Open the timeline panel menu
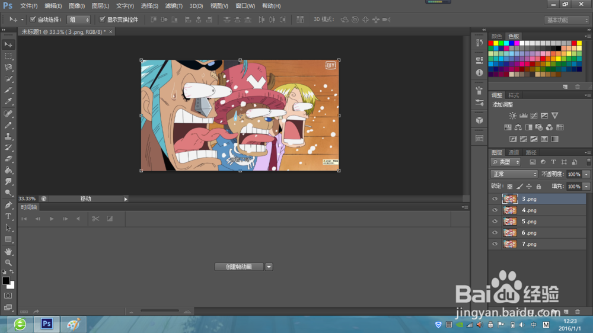Screen dimensions: 593x333 (465, 207)
